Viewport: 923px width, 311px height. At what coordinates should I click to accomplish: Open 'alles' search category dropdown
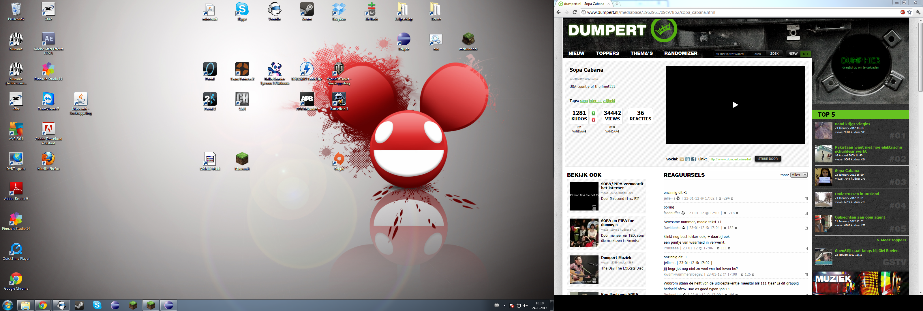(757, 54)
